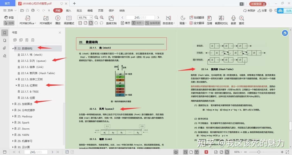Switch to the 首页 tab
The image size is (292, 155).
click(x=7, y=3)
